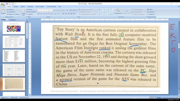Select slide 4 thumbnail with four boxes
The width and height of the screenshot is (180, 101).
tap(14, 70)
